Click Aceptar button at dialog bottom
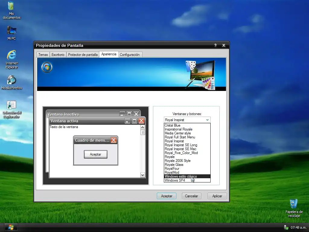The width and height of the screenshot is (309, 232). 167,196
